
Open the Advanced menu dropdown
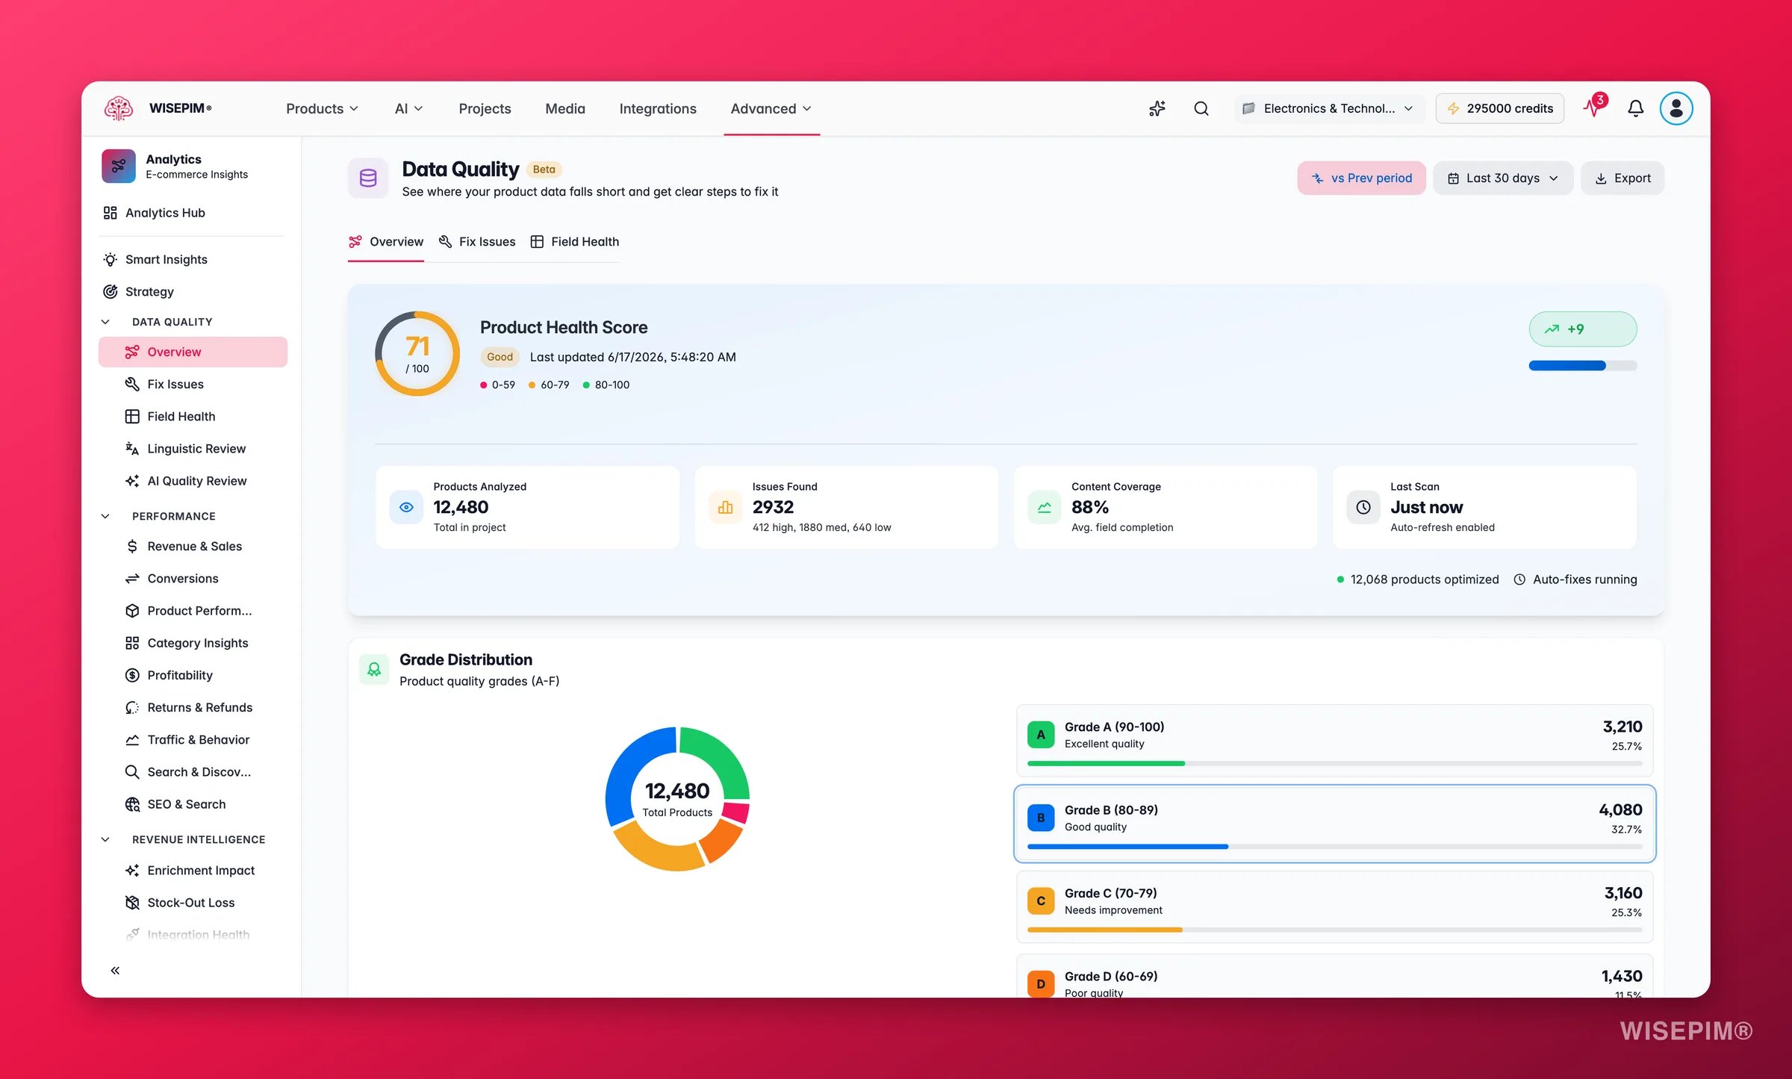tap(771, 108)
